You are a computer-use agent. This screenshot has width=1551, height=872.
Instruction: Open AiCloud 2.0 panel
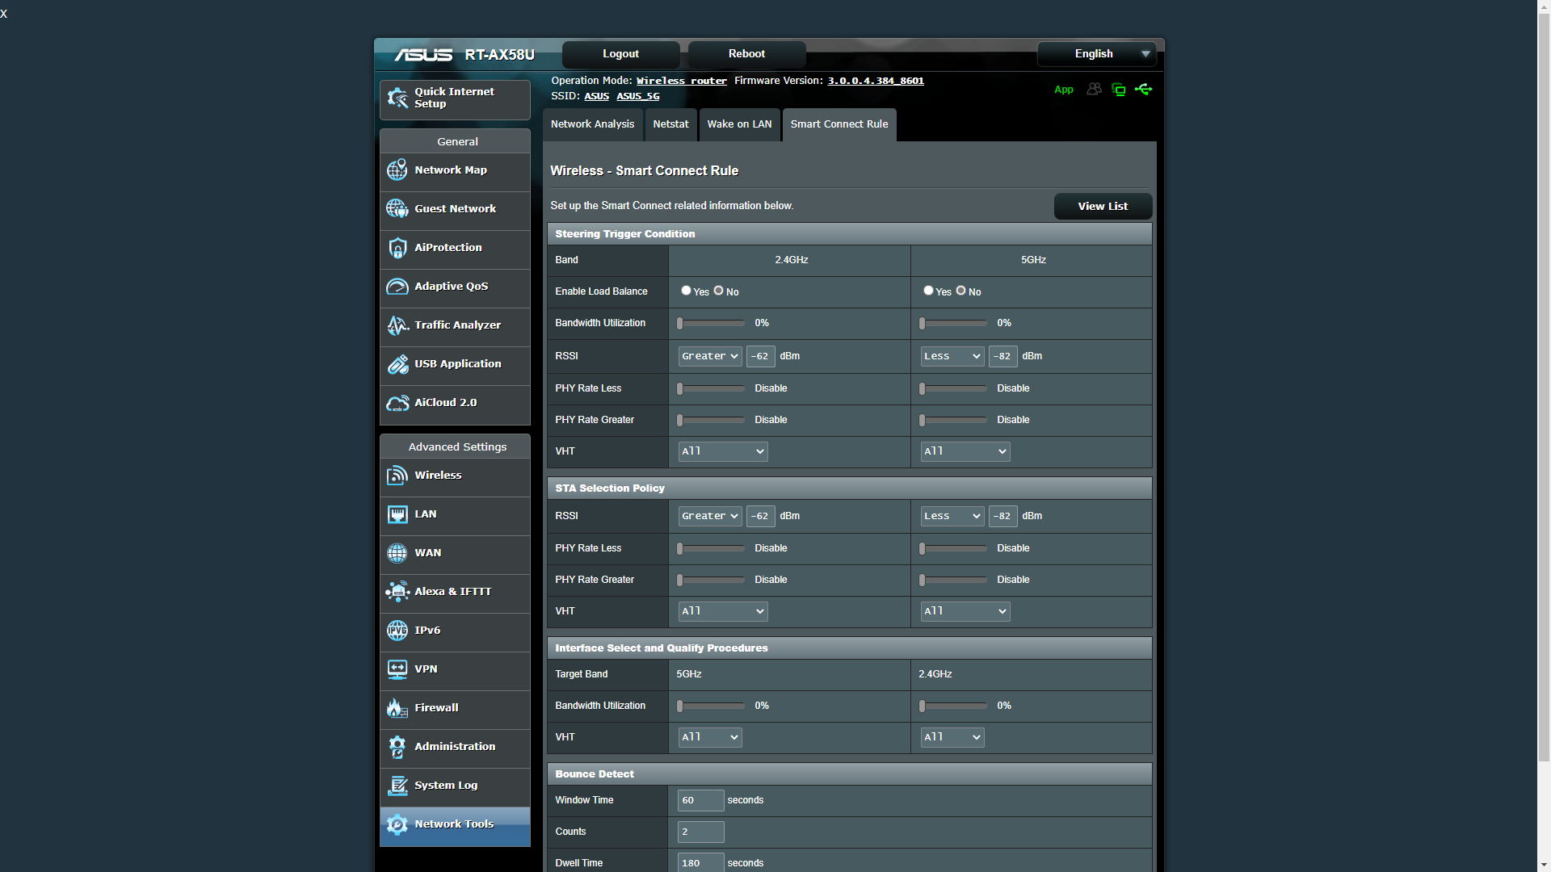coord(457,402)
